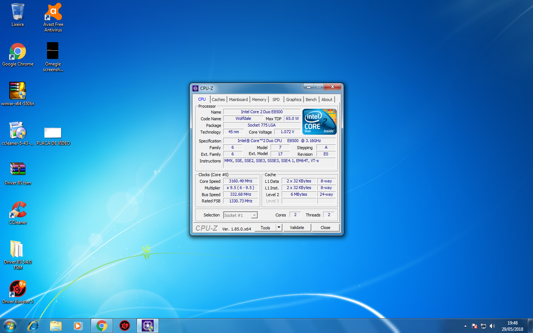Click the CPU-Z title bar app icon
Screen dimensions: 533x333
[x=195, y=88]
